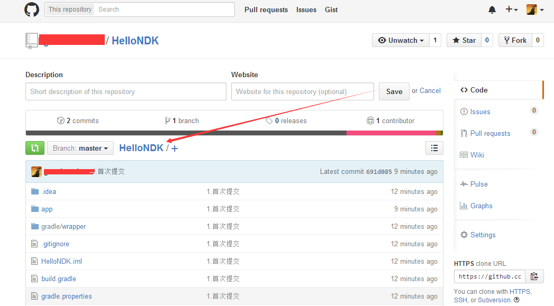Open the build.gradle file
Viewport: 554px width, 306px height.
[x=59, y=279]
